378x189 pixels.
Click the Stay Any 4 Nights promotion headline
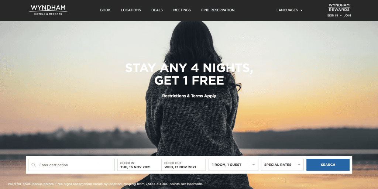189,74
